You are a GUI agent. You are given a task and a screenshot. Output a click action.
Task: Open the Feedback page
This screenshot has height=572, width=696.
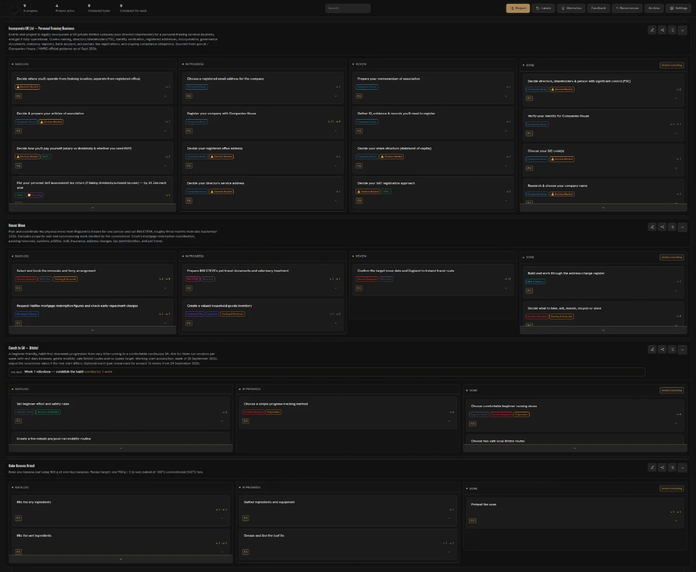pos(598,8)
